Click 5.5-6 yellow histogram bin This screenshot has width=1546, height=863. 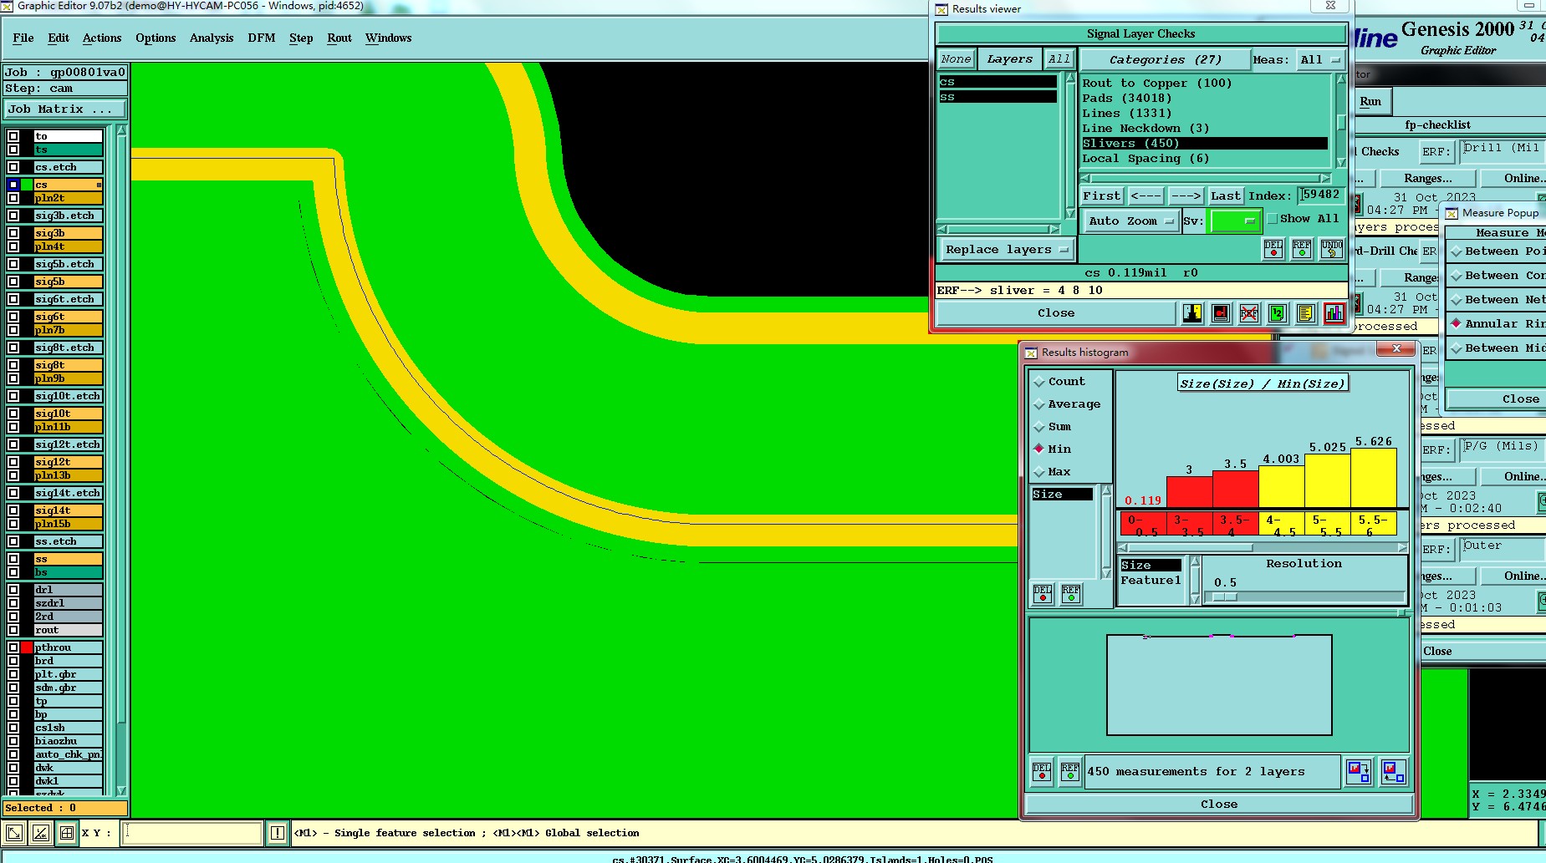click(x=1373, y=525)
